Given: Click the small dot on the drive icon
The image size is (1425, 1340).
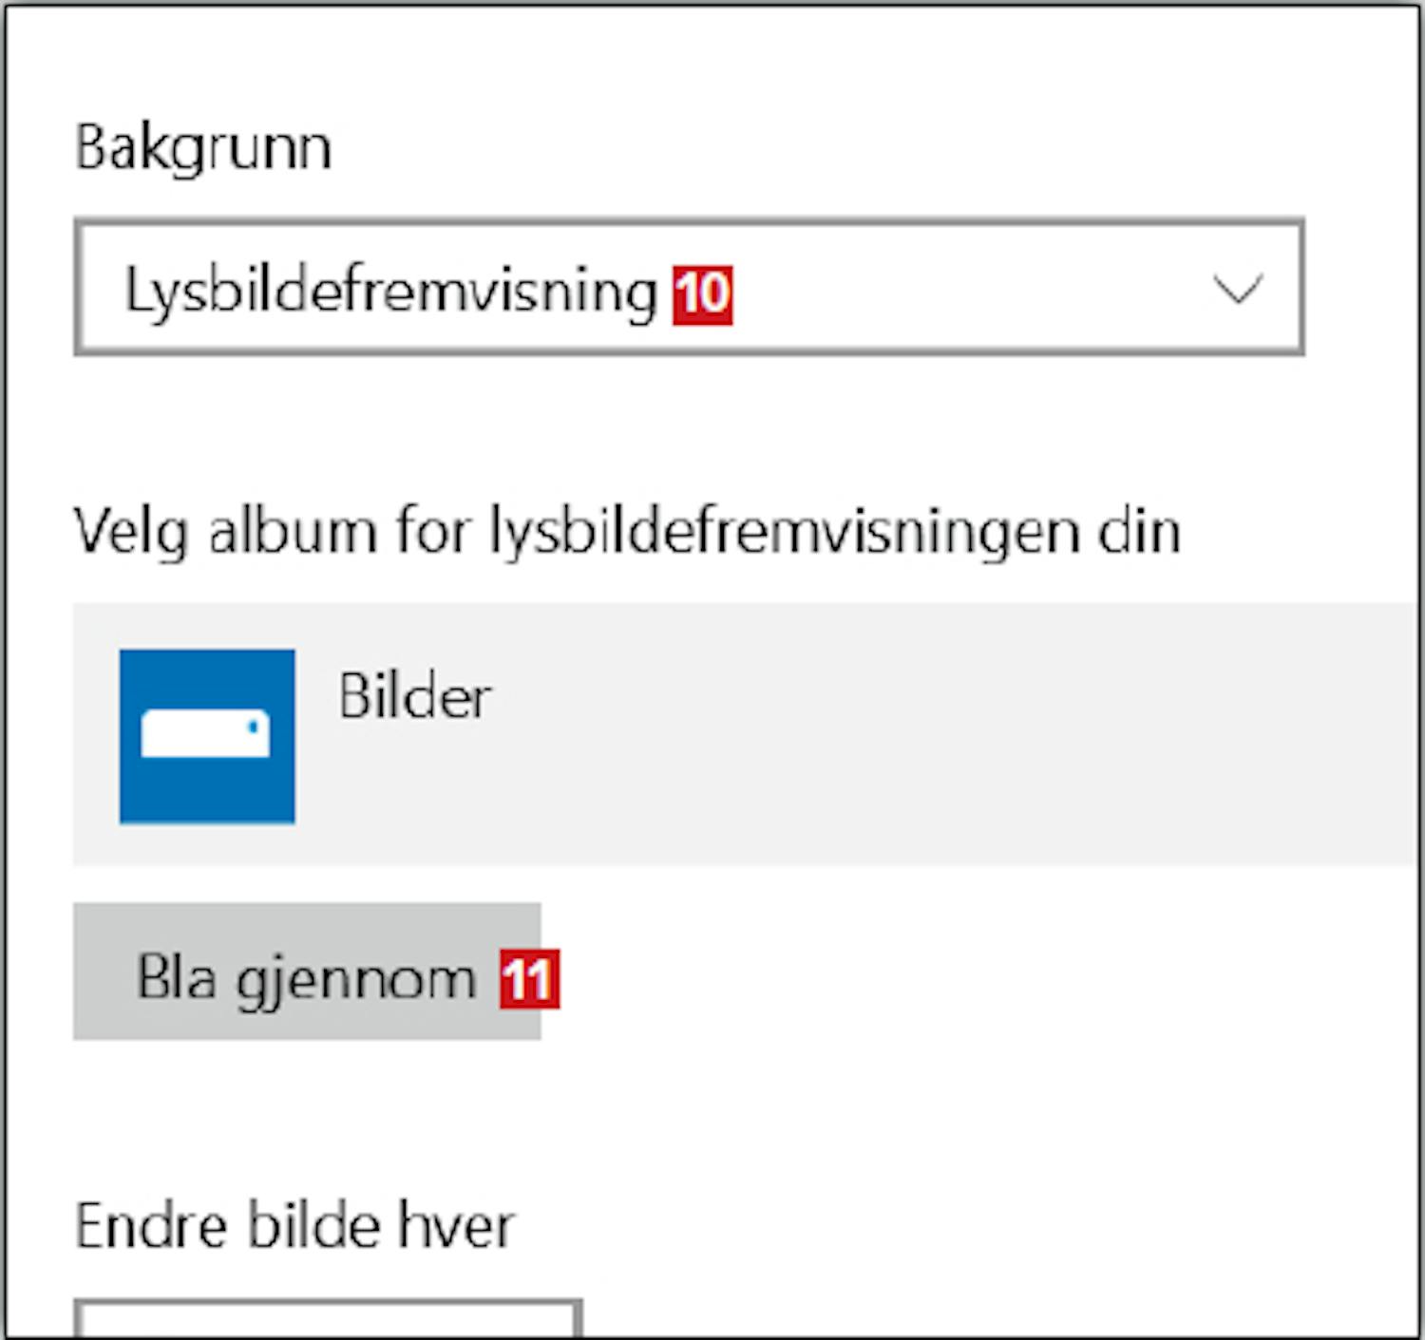Looking at the screenshot, I should (x=253, y=727).
